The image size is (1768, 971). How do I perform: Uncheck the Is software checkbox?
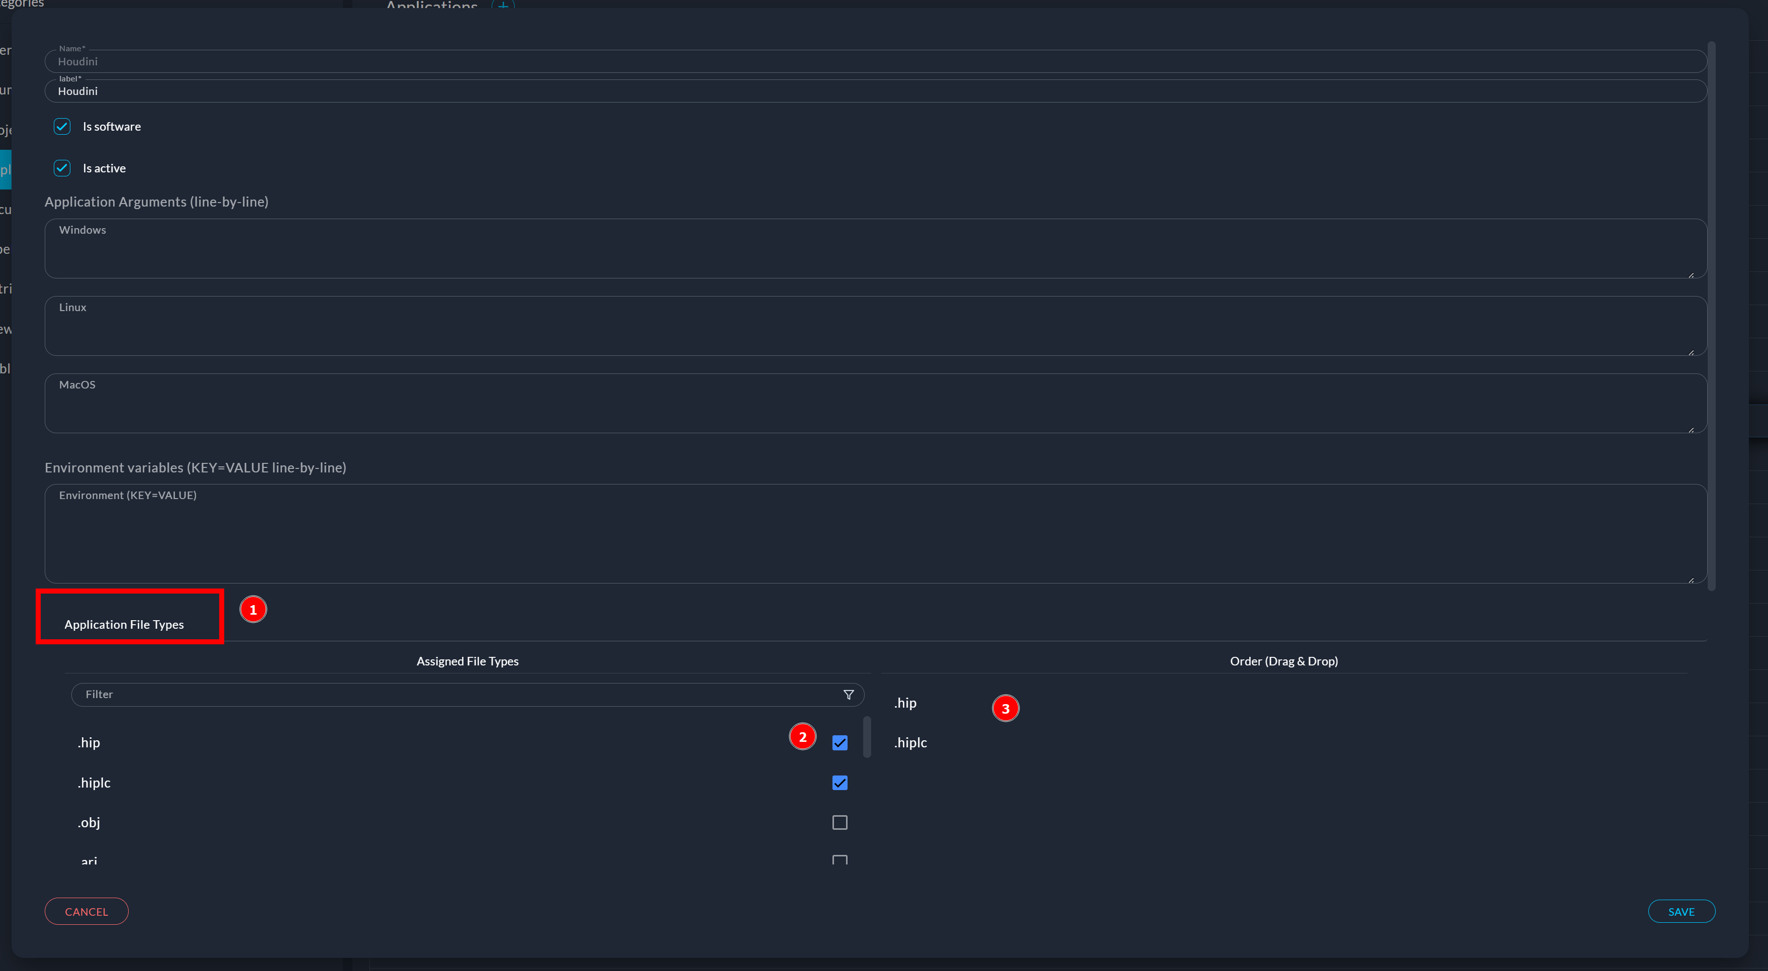coord(62,126)
